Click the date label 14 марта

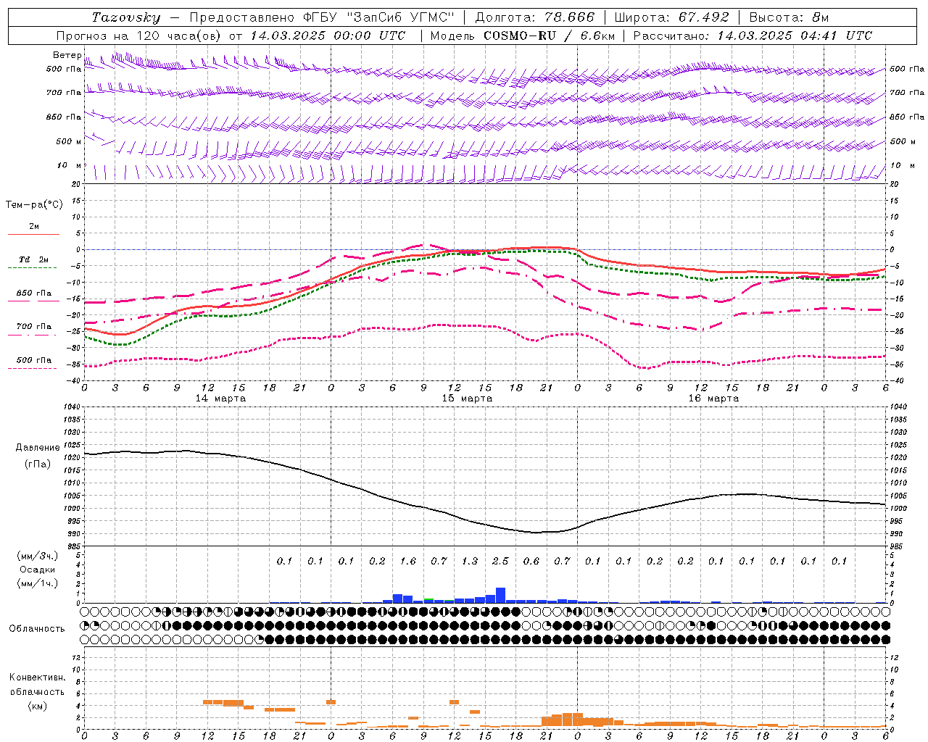(x=220, y=399)
